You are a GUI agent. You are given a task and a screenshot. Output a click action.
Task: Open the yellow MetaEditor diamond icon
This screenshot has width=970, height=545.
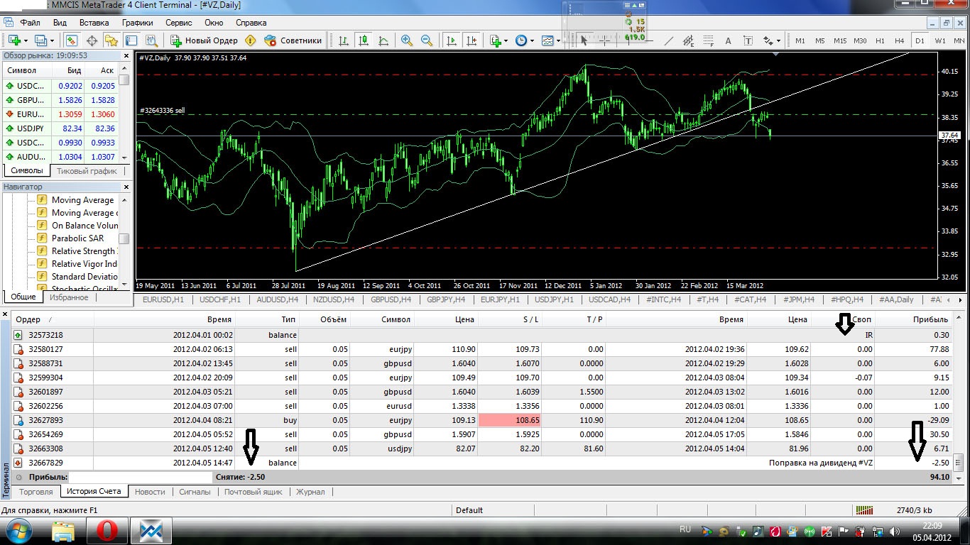click(x=250, y=40)
